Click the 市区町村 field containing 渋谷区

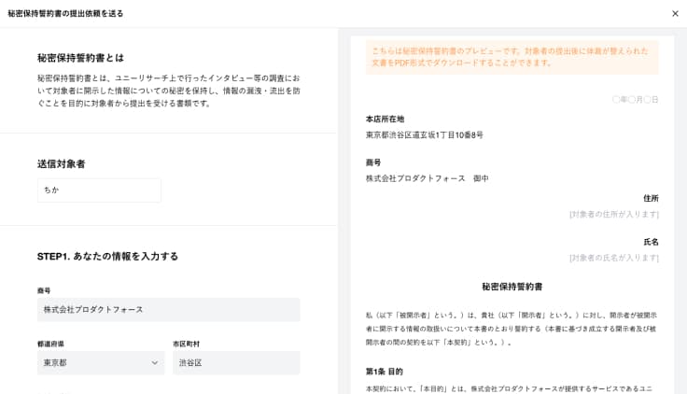pos(236,363)
